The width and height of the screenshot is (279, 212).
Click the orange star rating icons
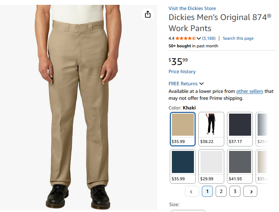(186, 38)
